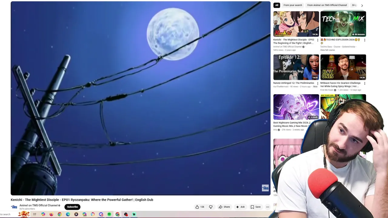Save video to a playlist
The image size is (388, 218).
point(256,207)
